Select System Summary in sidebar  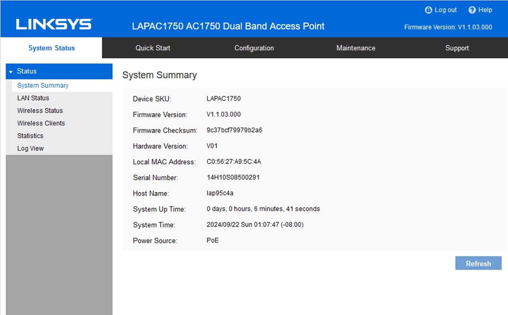coord(43,85)
